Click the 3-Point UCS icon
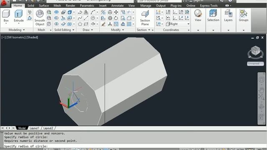This screenshot has width=267, height=150. 187,18
